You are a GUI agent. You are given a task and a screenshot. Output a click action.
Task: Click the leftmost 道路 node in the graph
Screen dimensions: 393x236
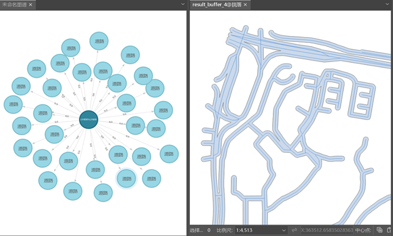(x=13, y=105)
